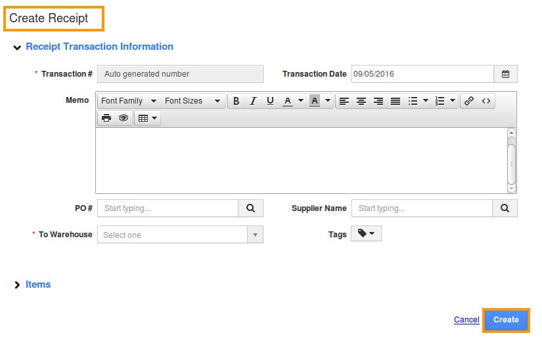Print the memo using printer icon
The image size is (542, 348).
tap(106, 119)
